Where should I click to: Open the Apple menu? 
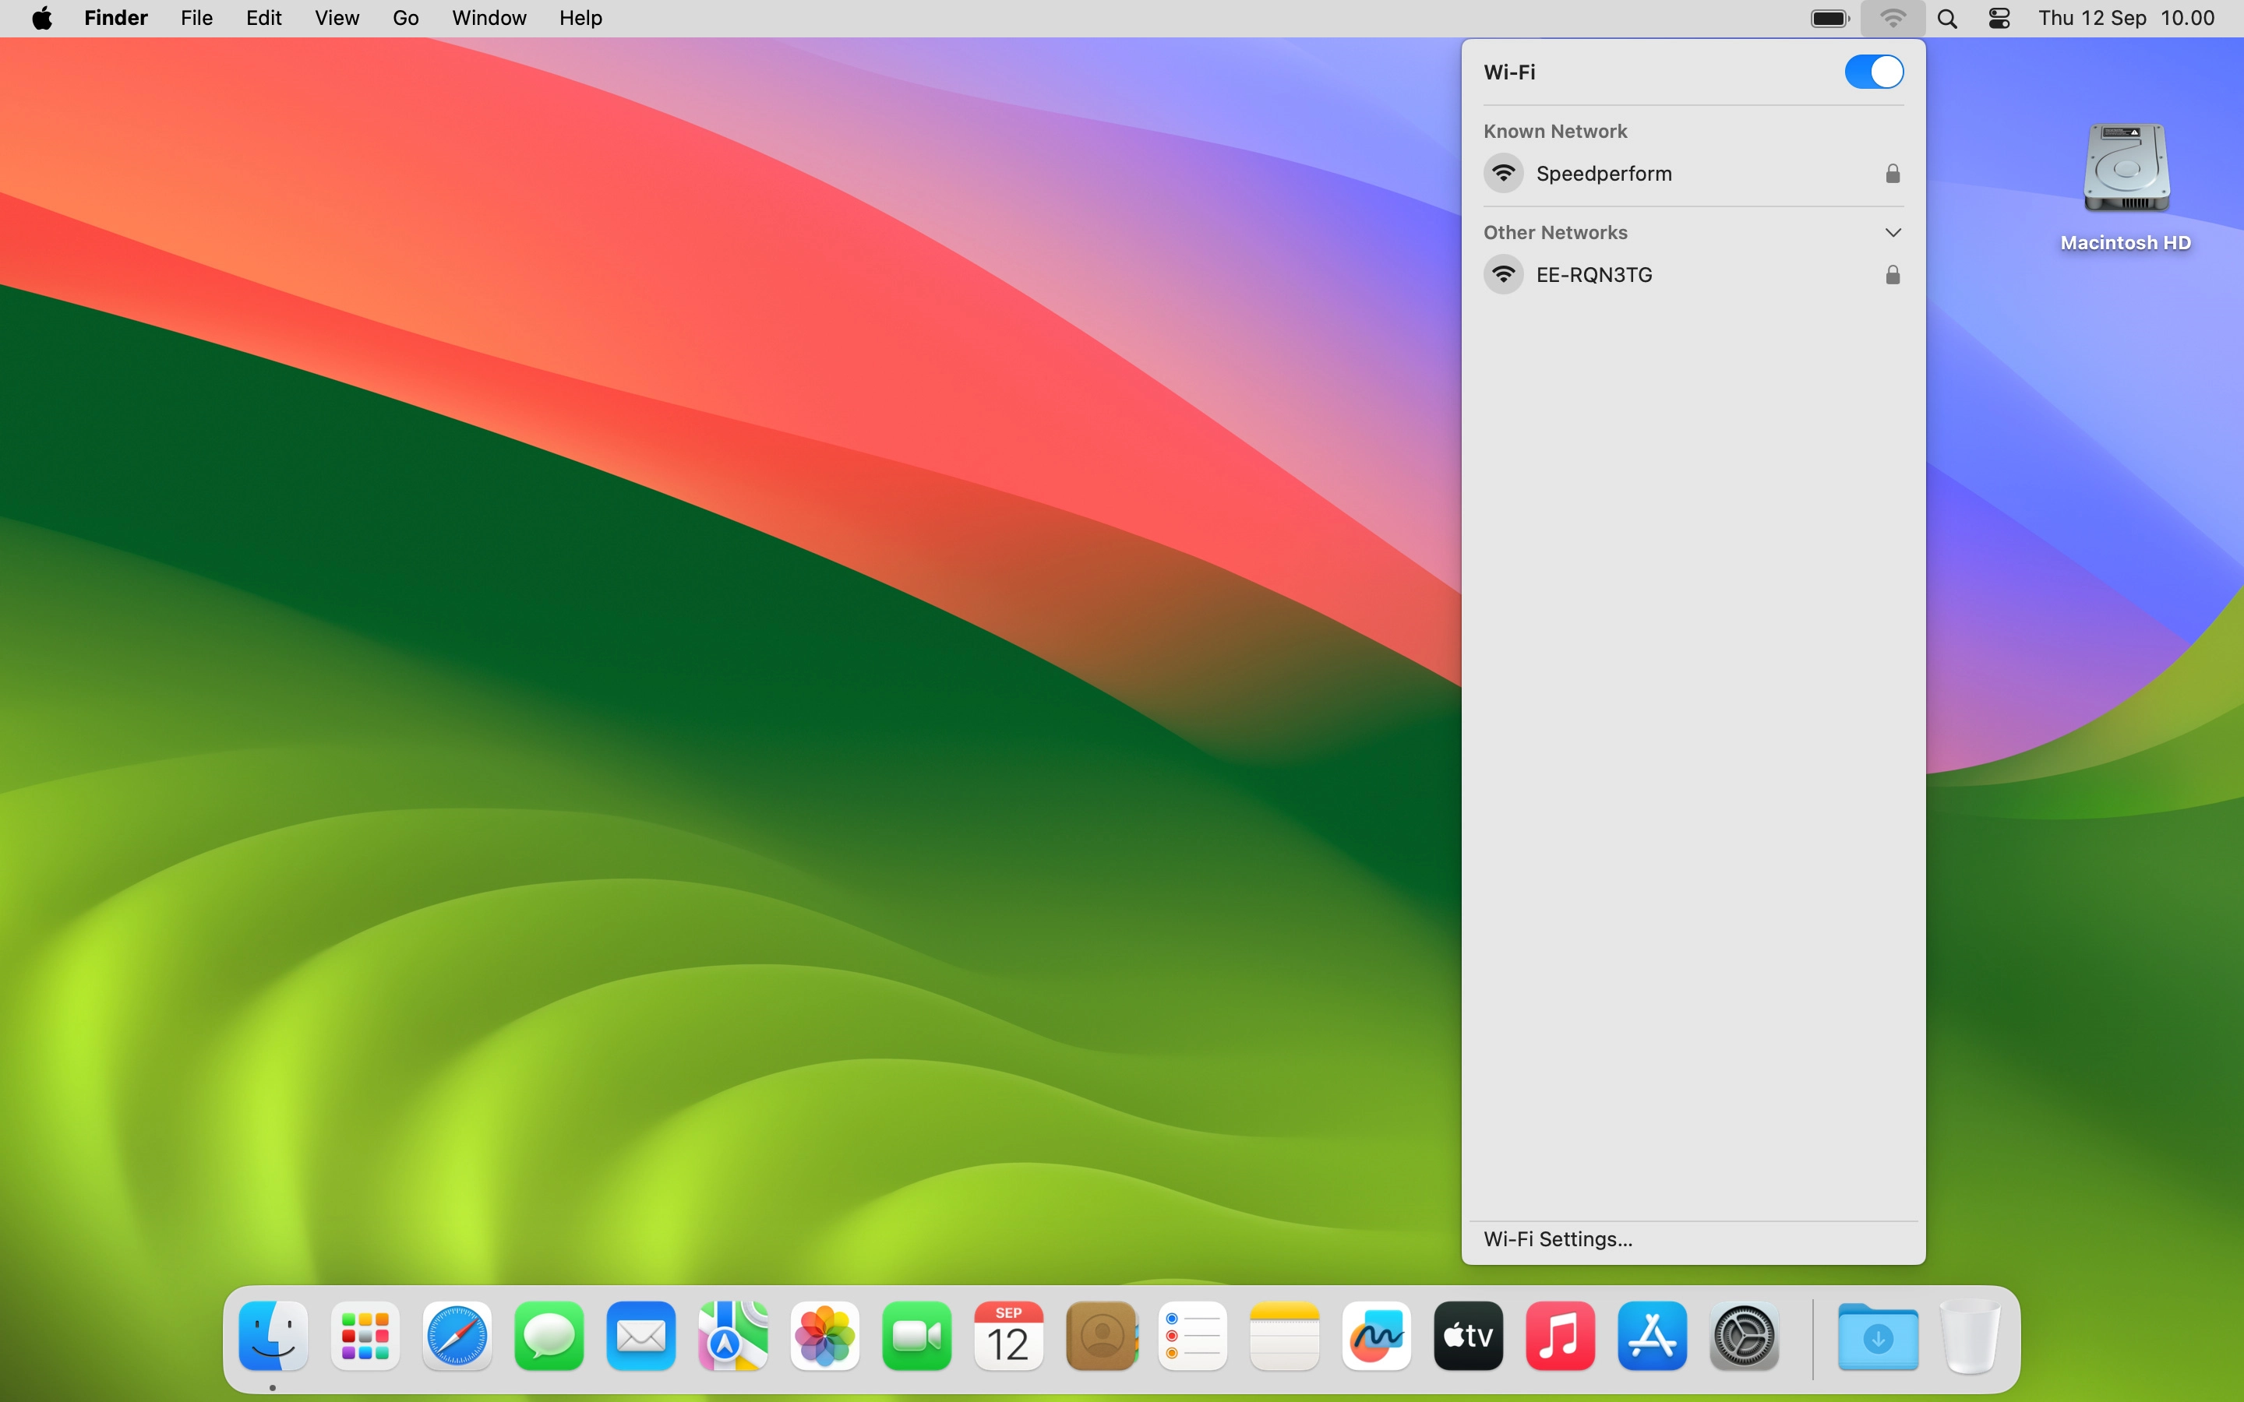pos(42,19)
